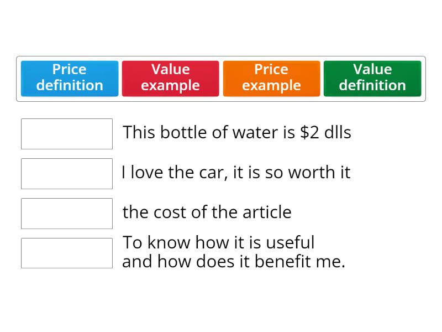Click the answer box next to the car statement
Viewport: 442px width, 332px height.
(x=66, y=173)
